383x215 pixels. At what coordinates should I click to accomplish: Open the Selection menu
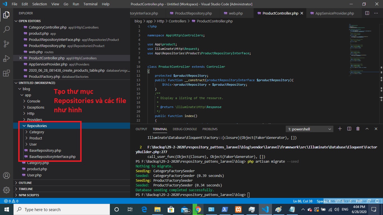(x=40, y=4)
